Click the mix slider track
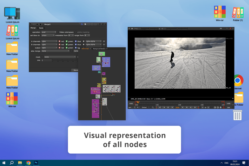The height and width of the screenshot is (166, 249). click(65, 60)
